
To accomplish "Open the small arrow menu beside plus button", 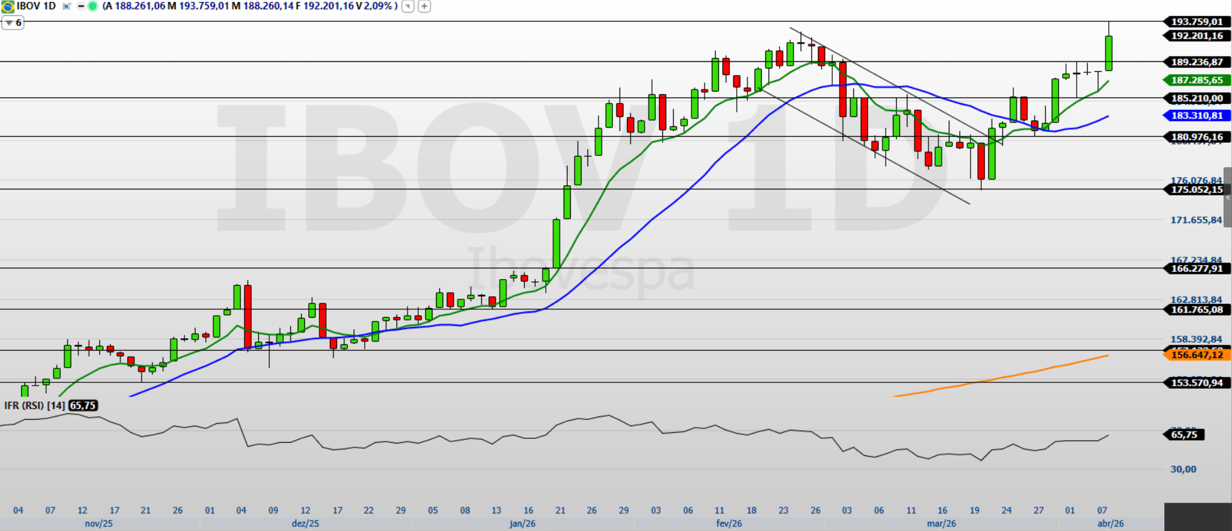I will [408, 7].
